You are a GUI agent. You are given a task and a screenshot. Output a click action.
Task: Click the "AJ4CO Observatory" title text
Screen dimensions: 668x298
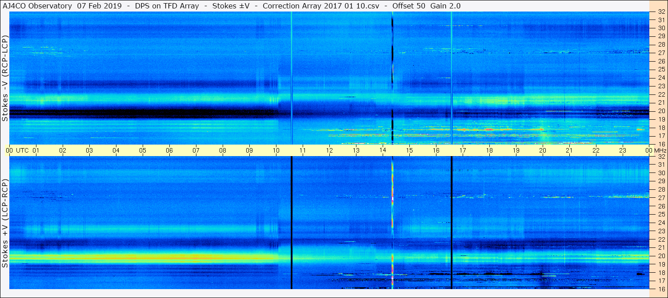[x=37, y=6]
